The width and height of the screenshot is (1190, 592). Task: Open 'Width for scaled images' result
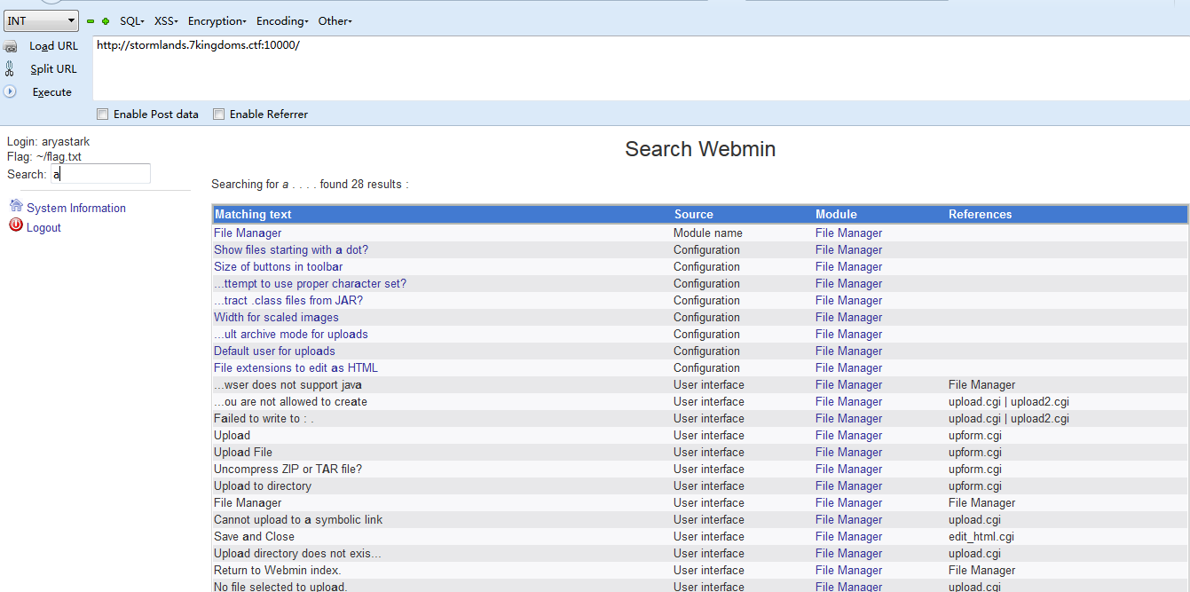276,318
